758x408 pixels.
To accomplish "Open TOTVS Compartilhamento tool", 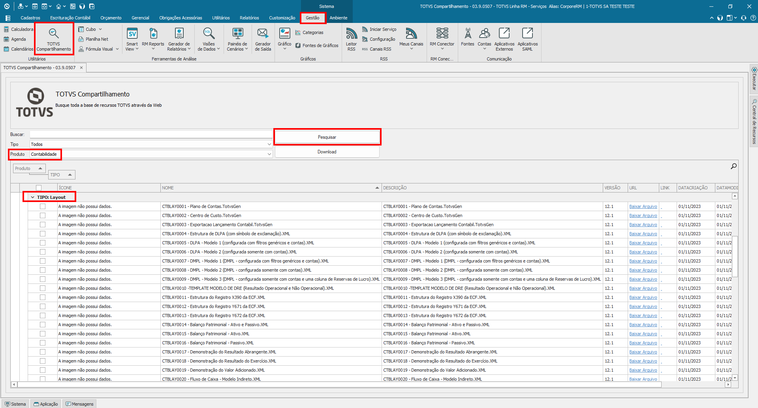I will click(x=54, y=39).
